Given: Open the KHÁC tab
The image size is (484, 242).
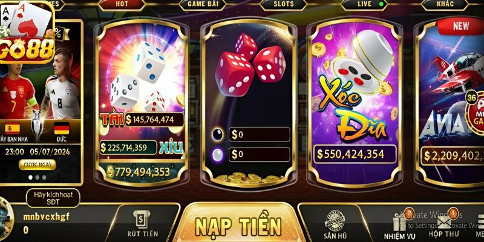Looking at the screenshot, I should (x=445, y=4).
